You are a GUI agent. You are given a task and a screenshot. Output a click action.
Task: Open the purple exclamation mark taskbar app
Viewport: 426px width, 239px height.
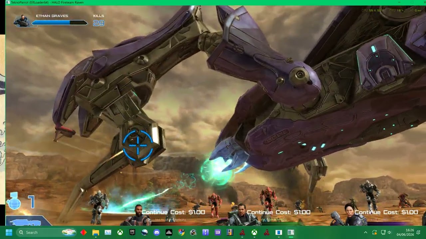[205, 232]
